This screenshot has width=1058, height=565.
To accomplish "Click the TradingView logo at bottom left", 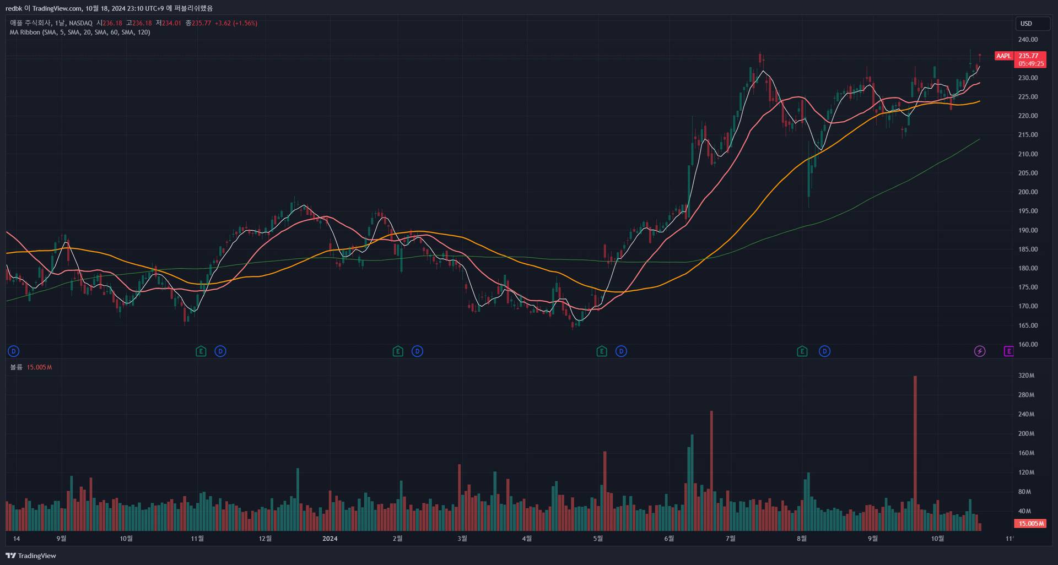I will [31, 556].
